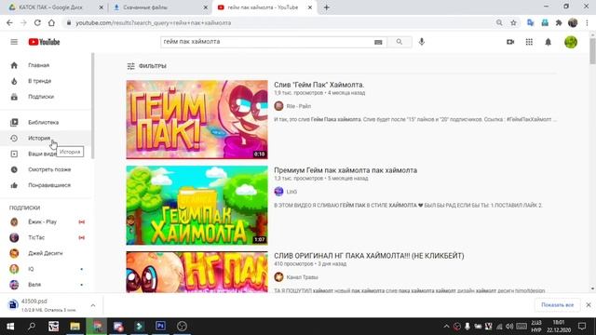Go back in browser

(x=9, y=22)
